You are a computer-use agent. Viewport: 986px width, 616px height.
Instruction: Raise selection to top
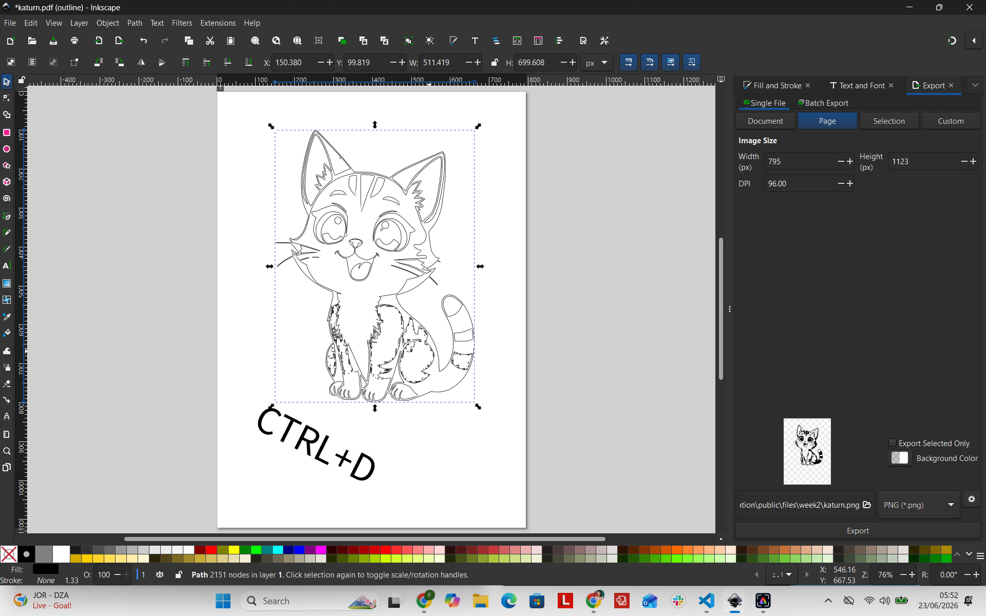click(185, 62)
